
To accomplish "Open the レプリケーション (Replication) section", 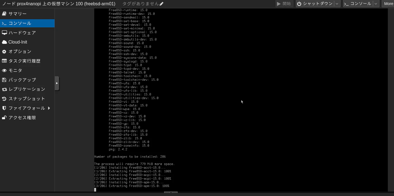I will [27, 89].
